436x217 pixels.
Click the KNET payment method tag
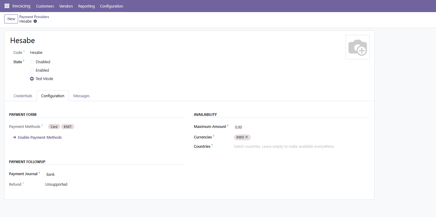(68, 127)
